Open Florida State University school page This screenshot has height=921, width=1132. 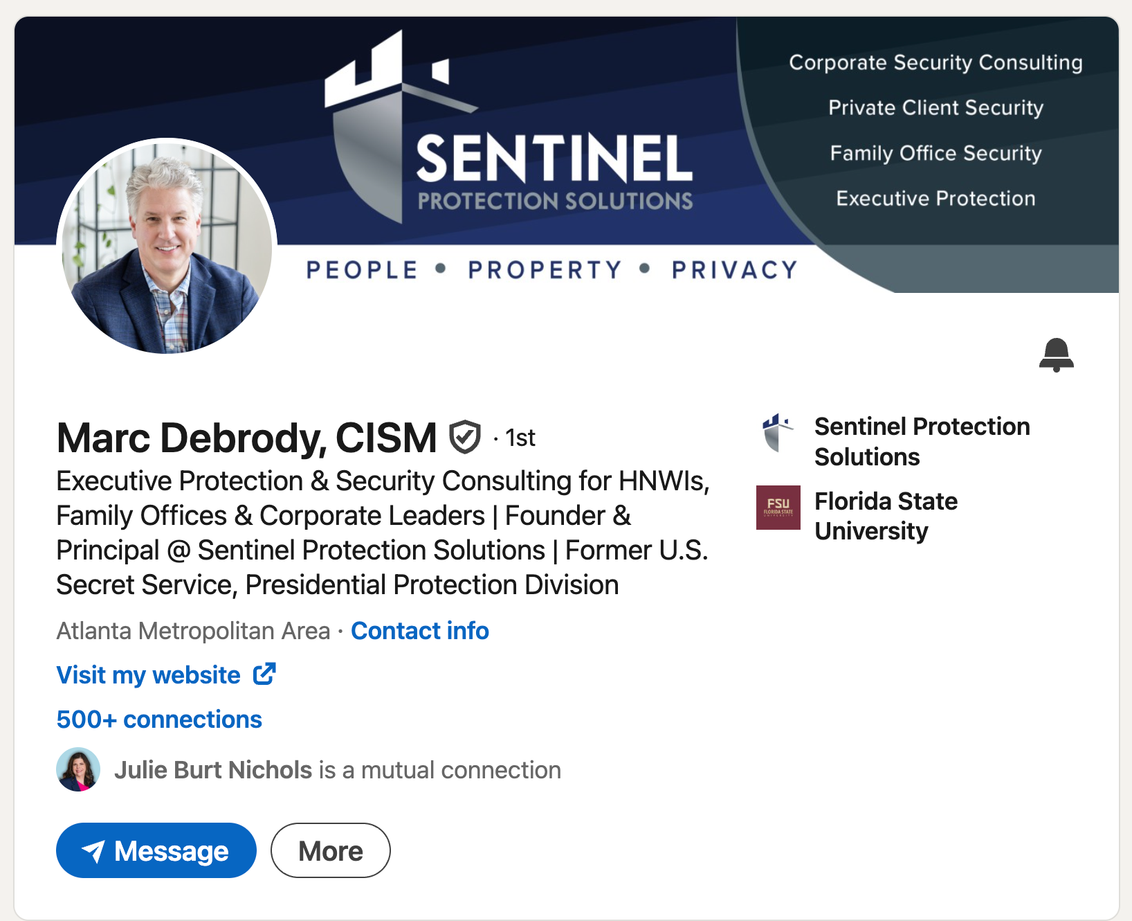tap(886, 516)
